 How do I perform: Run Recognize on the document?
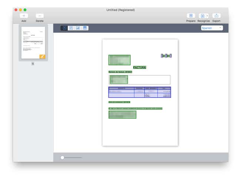(x=202, y=16)
